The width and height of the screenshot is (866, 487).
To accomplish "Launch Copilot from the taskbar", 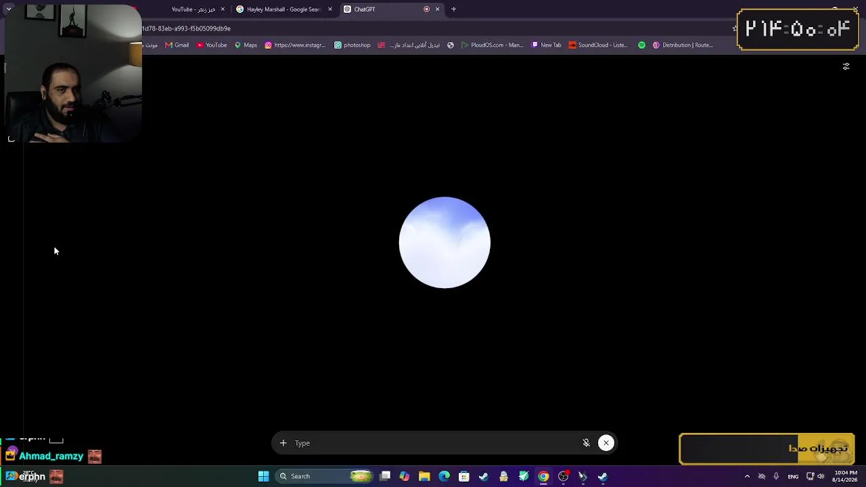I will (405, 476).
